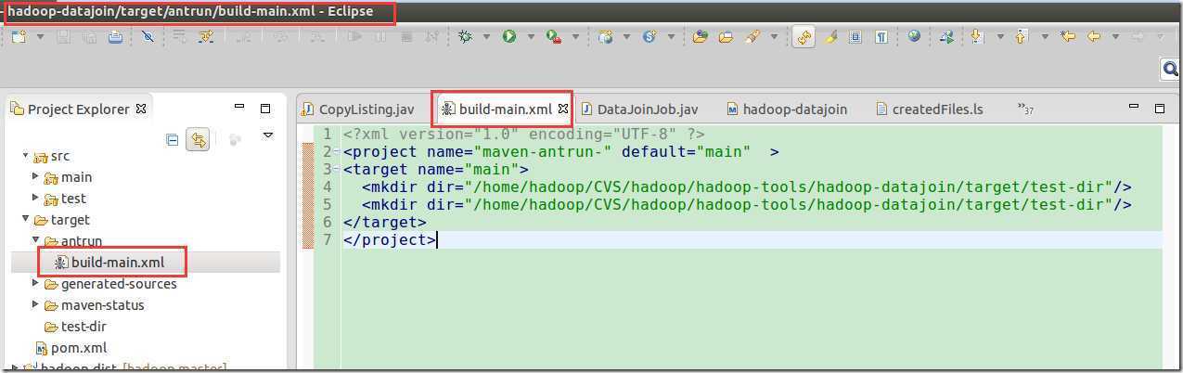Click the text <target name="main"> in editor
Screen dimensions: 1183x373
click(435, 169)
